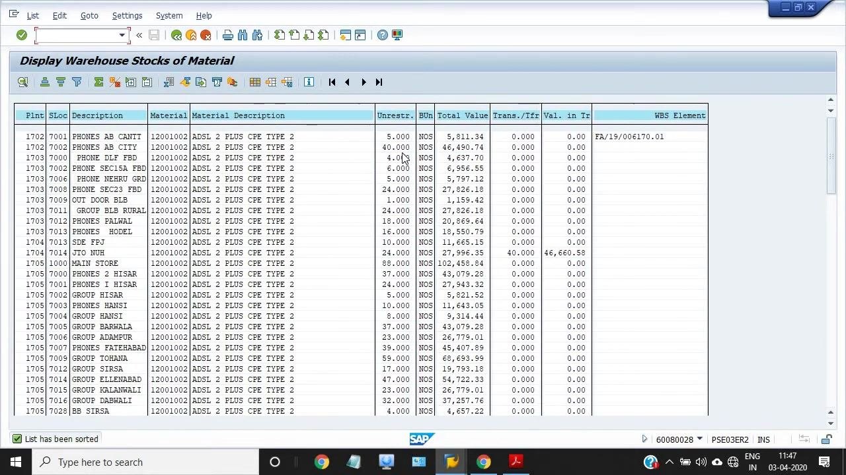This screenshot has height=475, width=846.
Task: Open the List menu
Action: coord(32,15)
